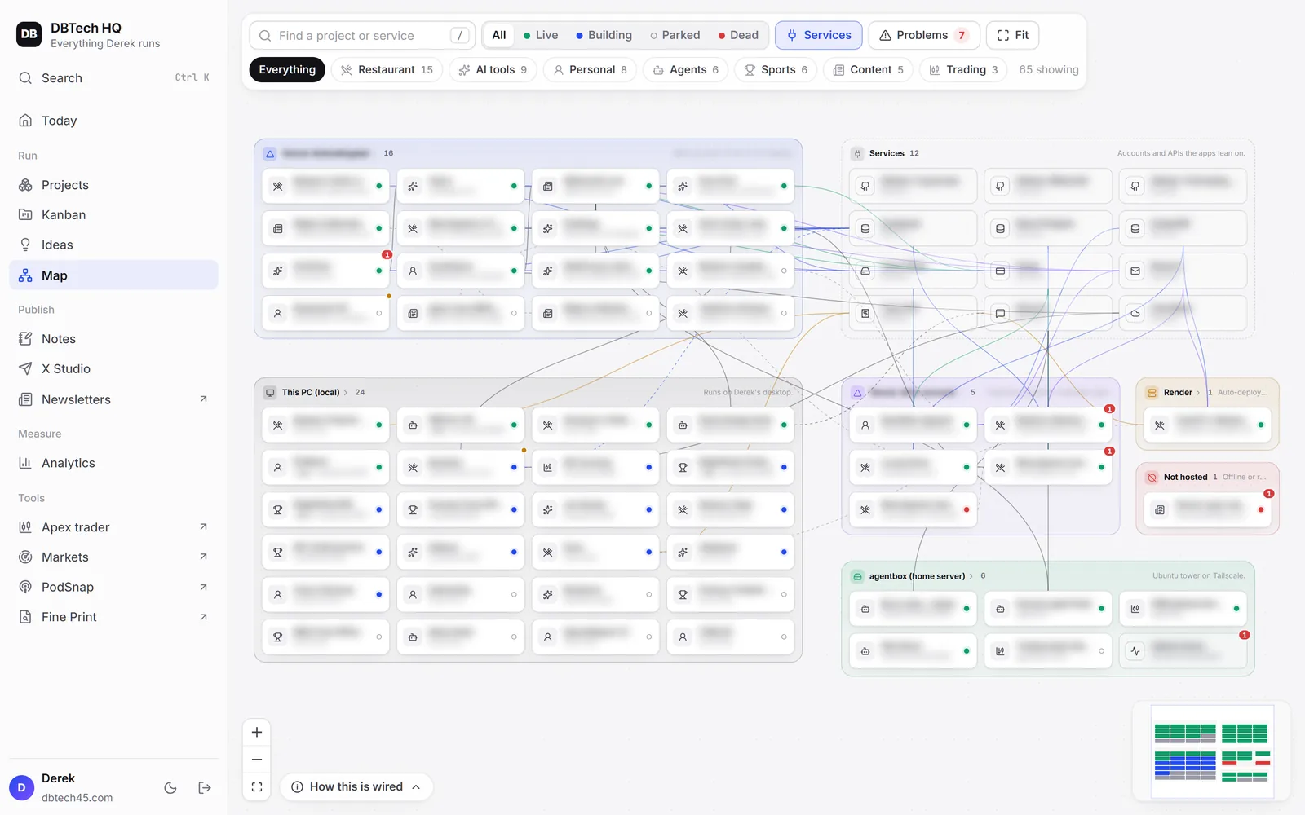The width and height of the screenshot is (1305, 815).
Task: Select the AI tools 9 category
Action: [493, 70]
